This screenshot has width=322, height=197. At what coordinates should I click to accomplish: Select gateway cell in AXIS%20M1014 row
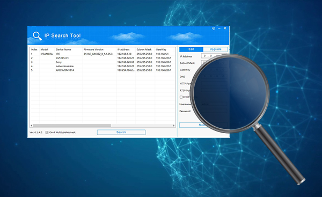pyautogui.click(x=164, y=70)
